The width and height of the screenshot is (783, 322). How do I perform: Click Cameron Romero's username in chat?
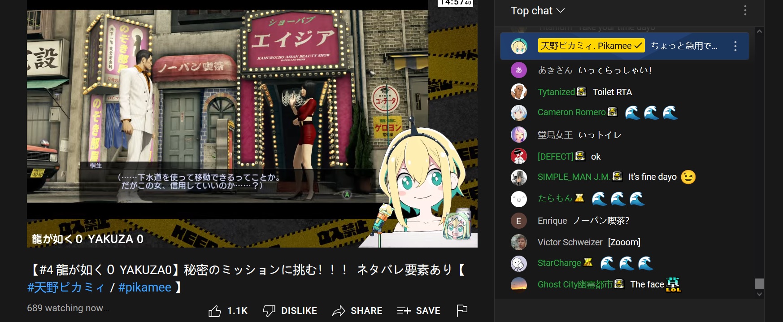click(x=571, y=112)
